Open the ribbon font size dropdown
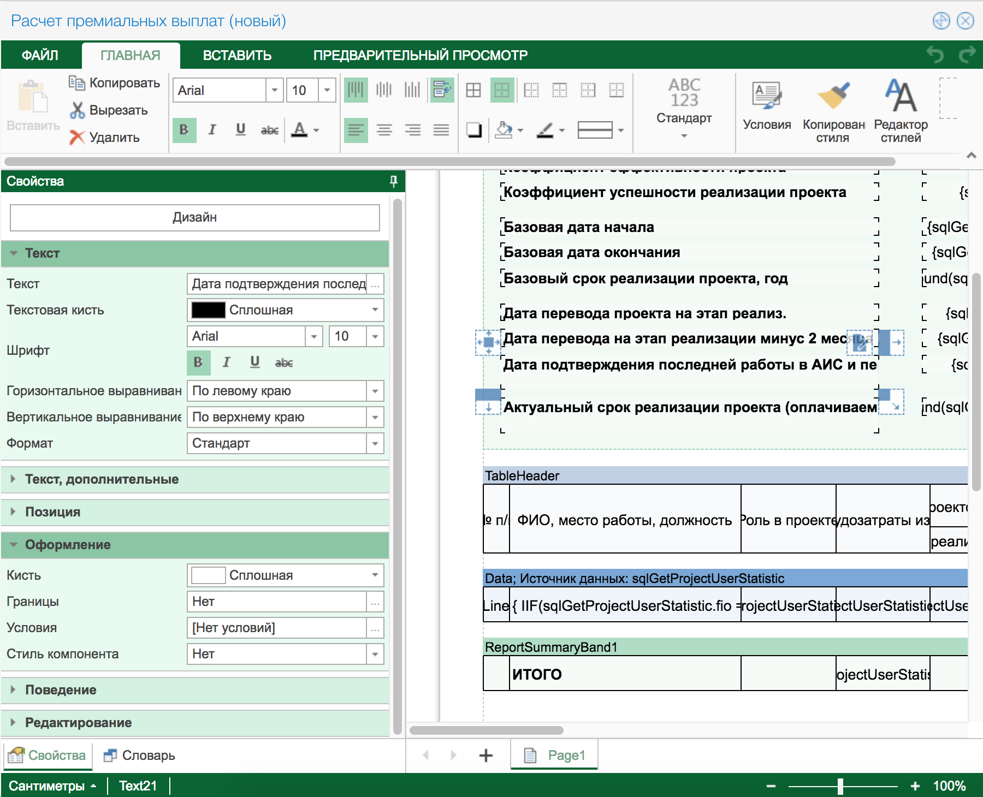This screenshot has width=983, height=797. pyautogui.click(x=327, y=91)
